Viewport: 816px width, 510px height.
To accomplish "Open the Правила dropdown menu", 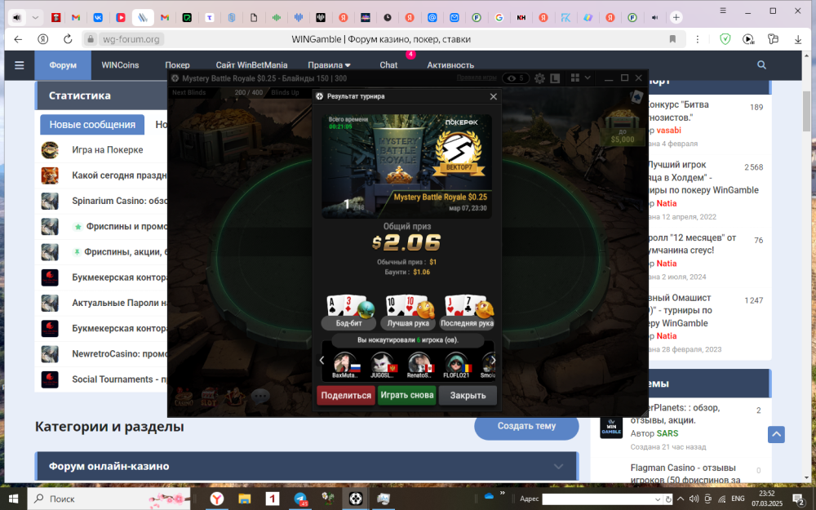I will (329, 65).
